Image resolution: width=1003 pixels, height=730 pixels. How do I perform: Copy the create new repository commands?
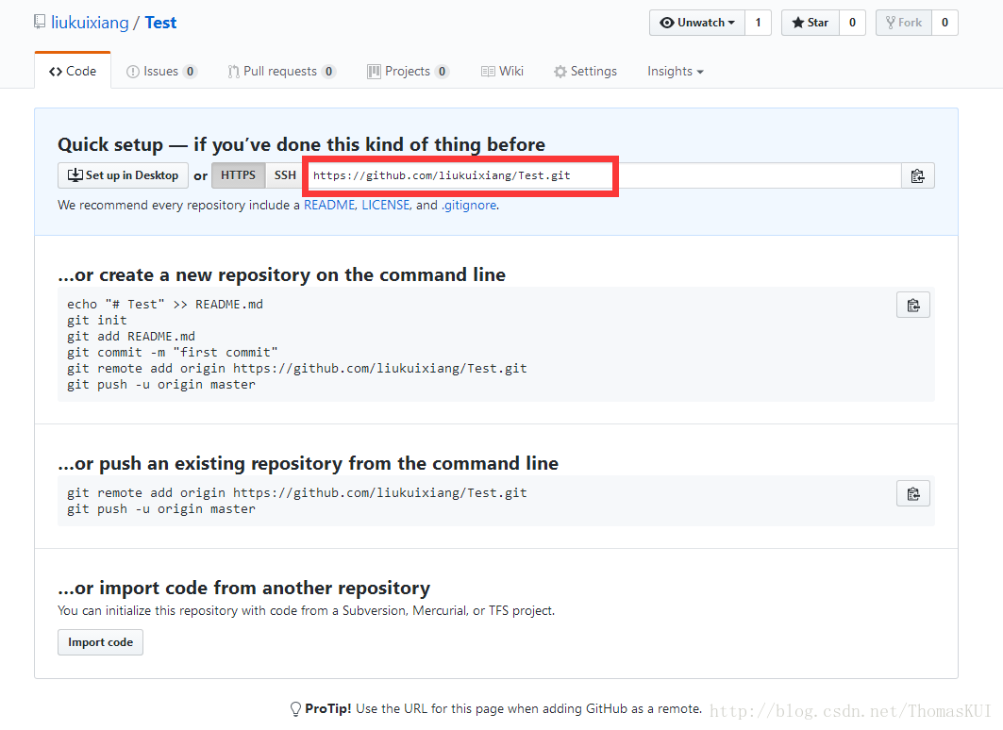912,305
